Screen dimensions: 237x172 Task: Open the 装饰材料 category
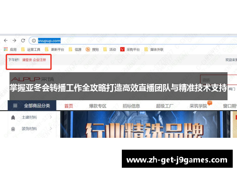coord(29,129)
